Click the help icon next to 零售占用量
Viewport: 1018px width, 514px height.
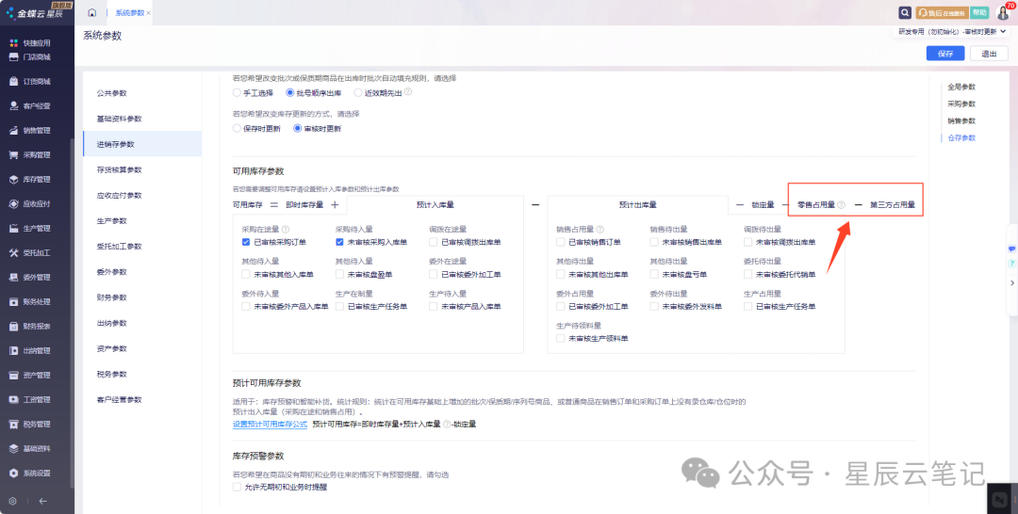pos(841,204)
